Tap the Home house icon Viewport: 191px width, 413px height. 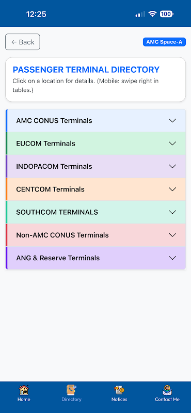point(24,390)
